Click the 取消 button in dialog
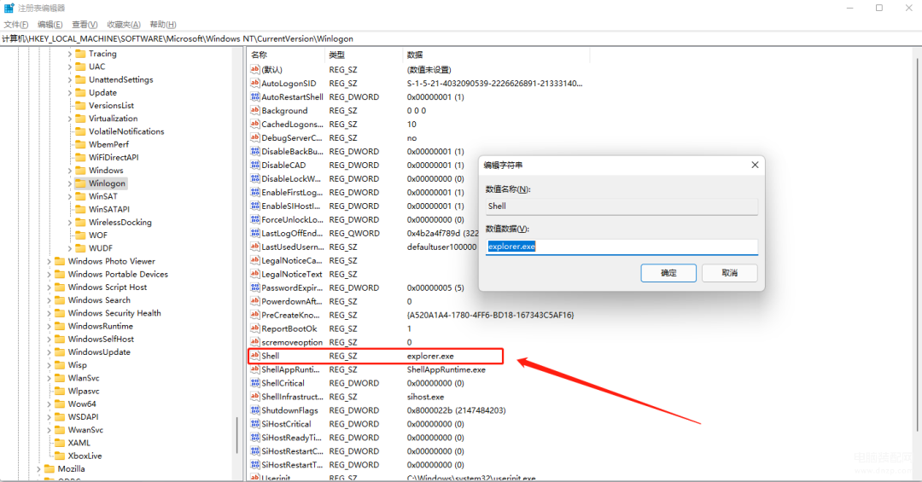922x482 pixels. [730, 273]
